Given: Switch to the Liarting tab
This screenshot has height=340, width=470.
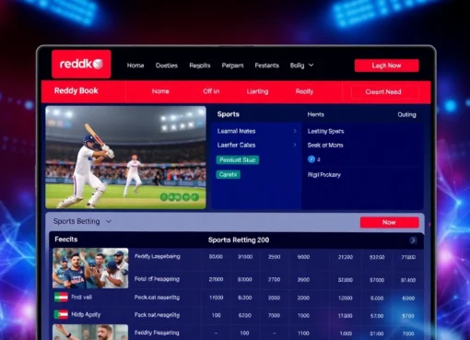Looking at the screenshot, I should click(x=257, y=91).
